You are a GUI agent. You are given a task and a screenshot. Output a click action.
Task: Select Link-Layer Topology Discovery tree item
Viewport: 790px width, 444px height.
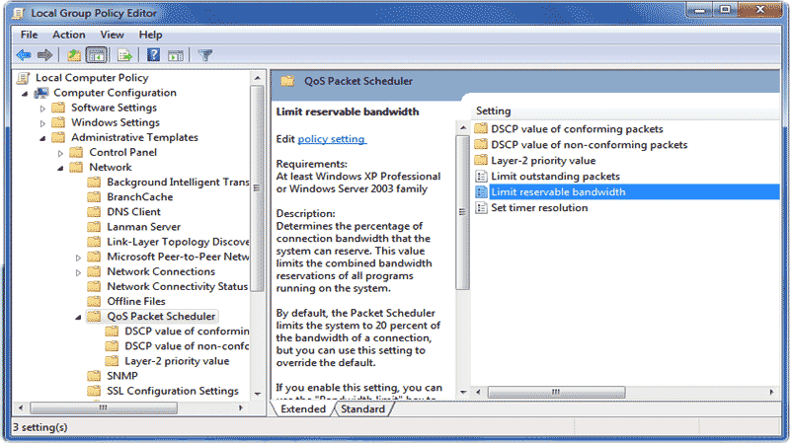[178, 242]
